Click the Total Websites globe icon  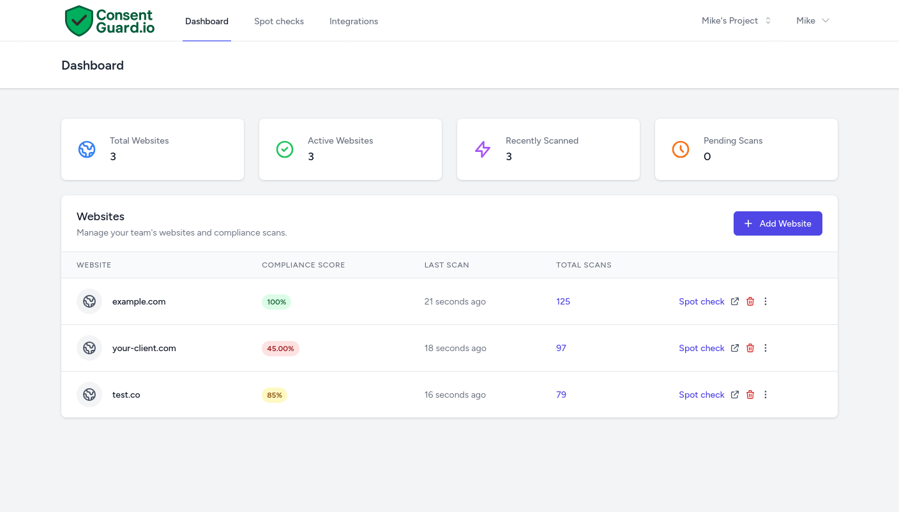87,149
